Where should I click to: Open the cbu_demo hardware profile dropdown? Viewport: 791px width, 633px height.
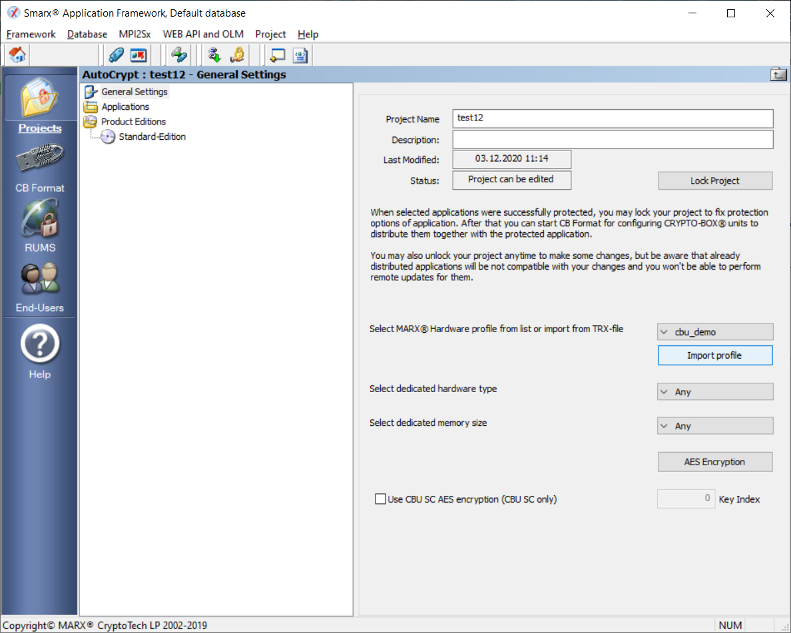pos(715,331)
